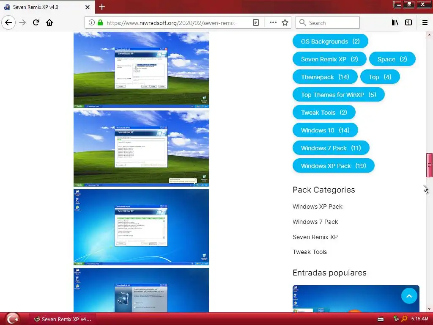Close the Seven Remix XP tab
Viewport: 433px width, 325px height.
point(87,7)
